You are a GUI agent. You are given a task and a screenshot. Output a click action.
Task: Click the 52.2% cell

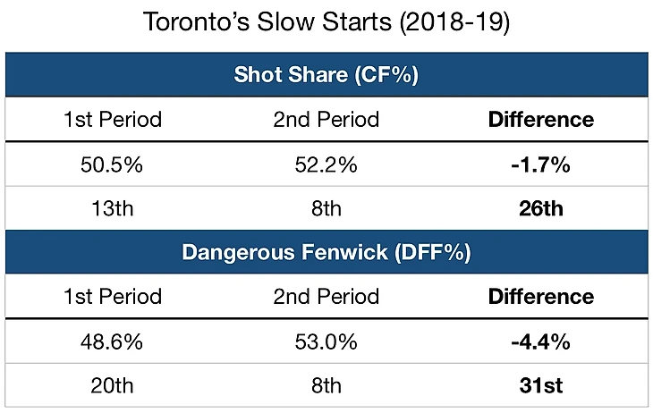click(x=326, y=164)
